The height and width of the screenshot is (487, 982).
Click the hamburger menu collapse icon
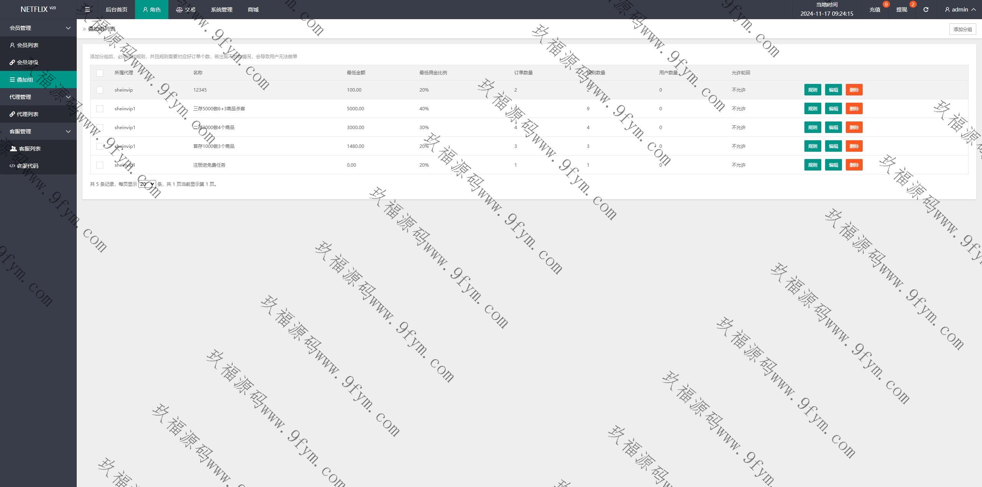87,10
